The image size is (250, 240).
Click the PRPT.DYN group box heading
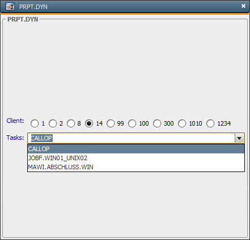point(23,19)
